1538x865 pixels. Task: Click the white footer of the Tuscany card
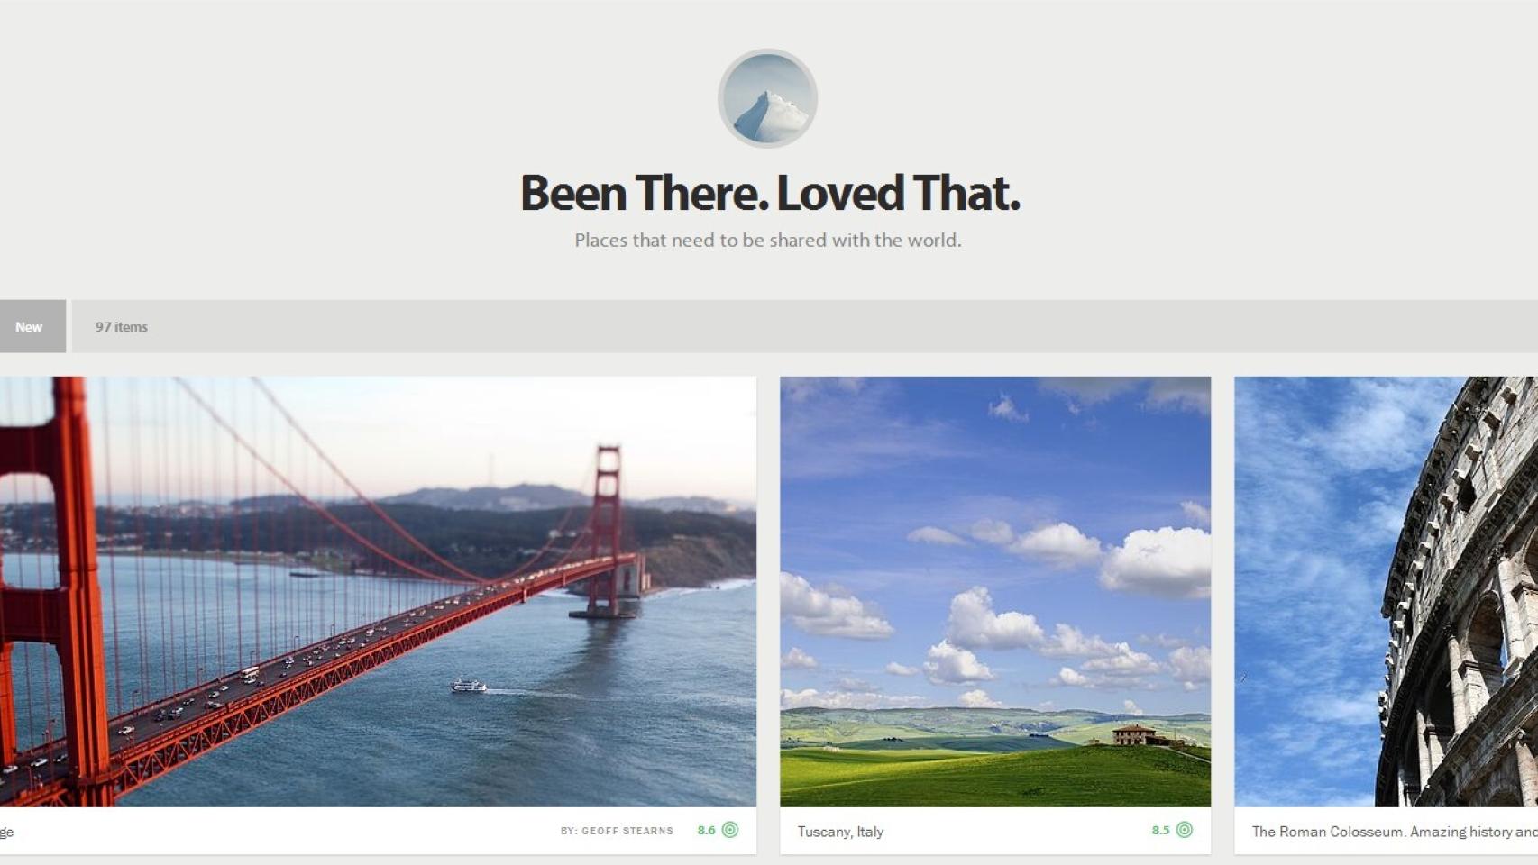(995, 830)
